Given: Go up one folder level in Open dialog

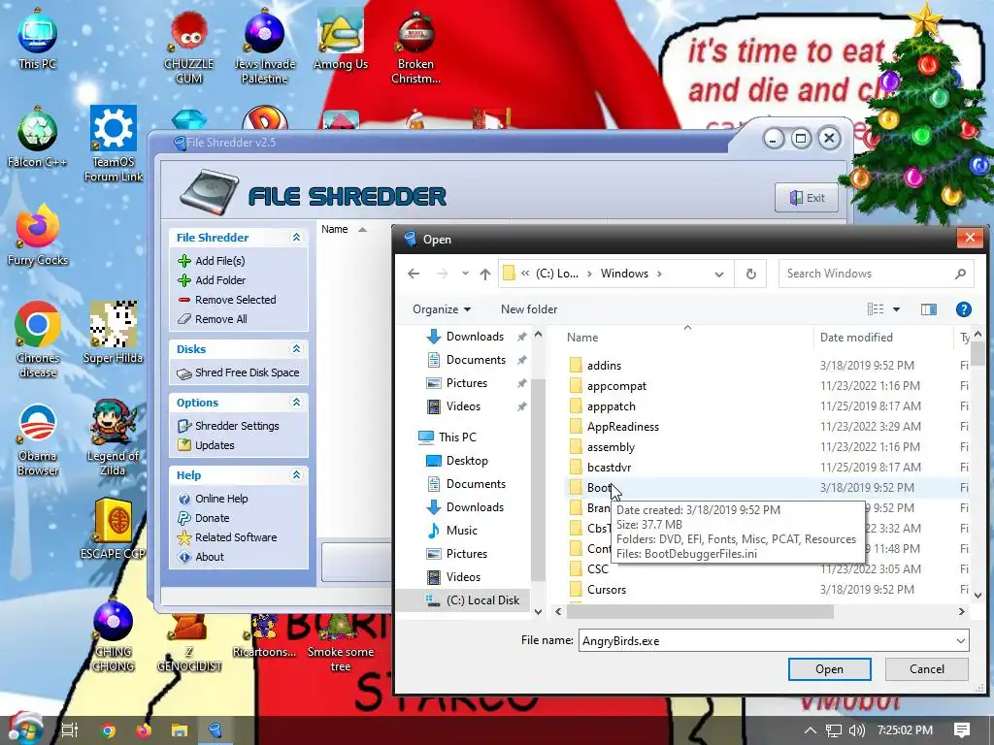Looking at the screenshot, I should [485, 274].
